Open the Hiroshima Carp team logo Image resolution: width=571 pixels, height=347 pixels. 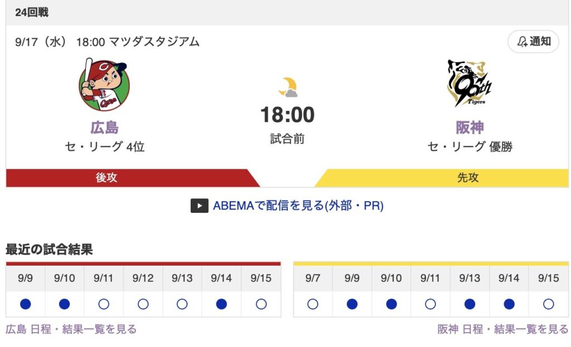coord(104,85)
